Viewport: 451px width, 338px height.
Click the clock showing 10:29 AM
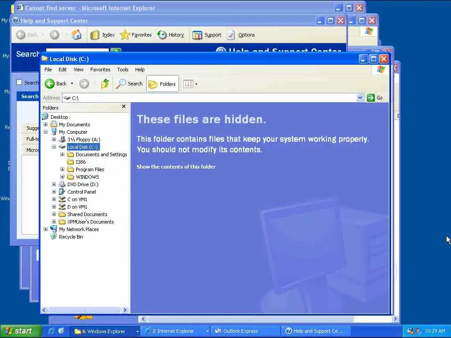click(435, 331)
